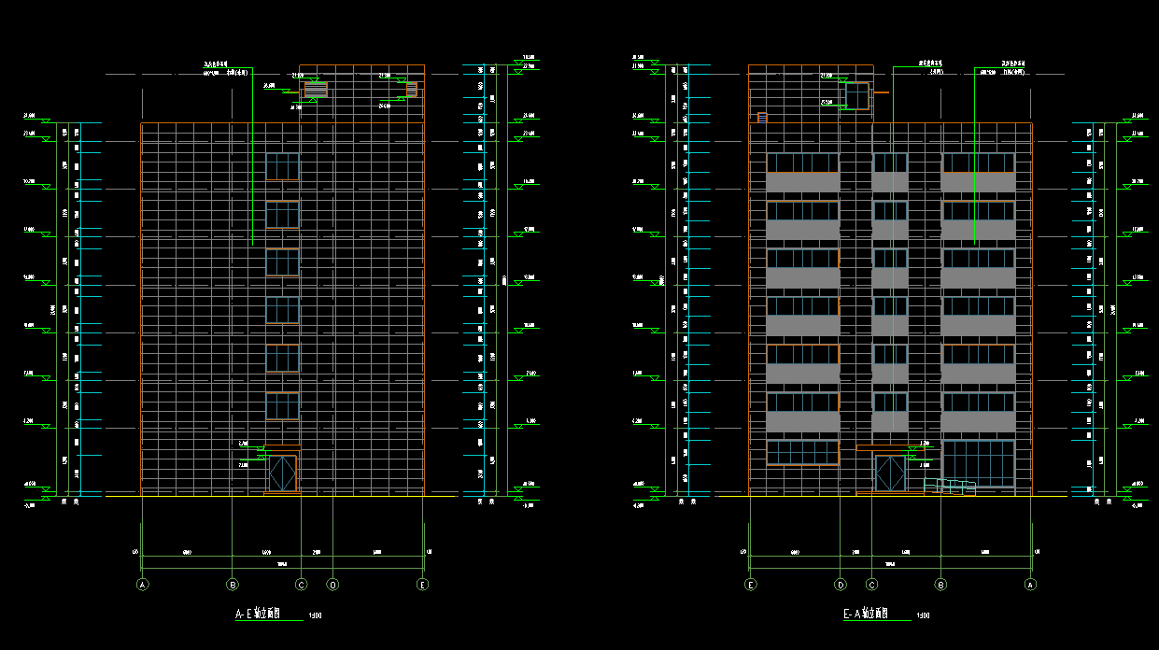Click the 1:100 scale text under E-A title

click(x=923, y=615)
